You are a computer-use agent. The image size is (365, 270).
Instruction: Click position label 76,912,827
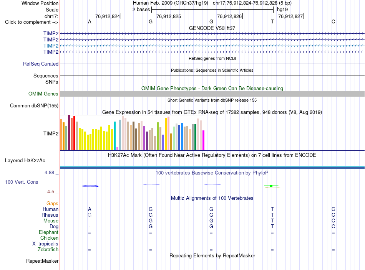click(x=290, y=16)
